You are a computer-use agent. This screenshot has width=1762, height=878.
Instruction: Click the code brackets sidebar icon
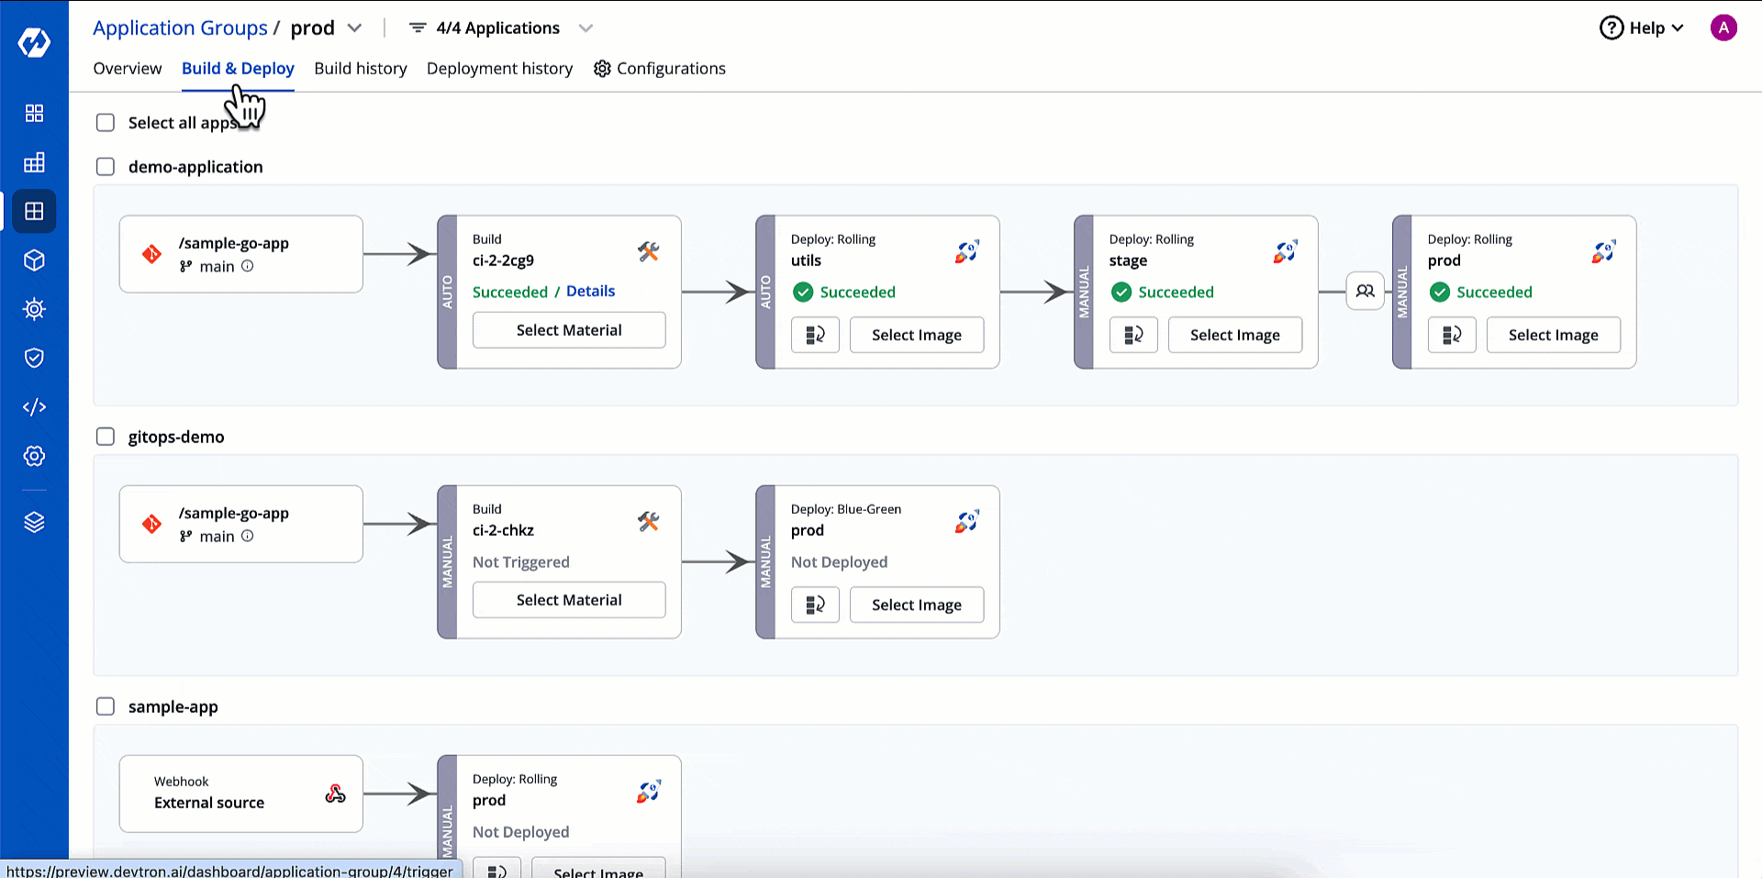[x=34, y=406]
